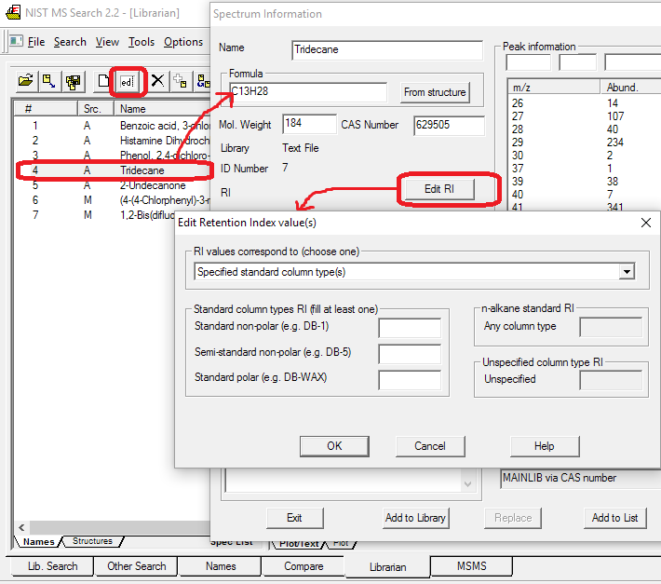This screenshot has height=584, width=661.
Task: Open the Search menu
Action: [70, 42]
